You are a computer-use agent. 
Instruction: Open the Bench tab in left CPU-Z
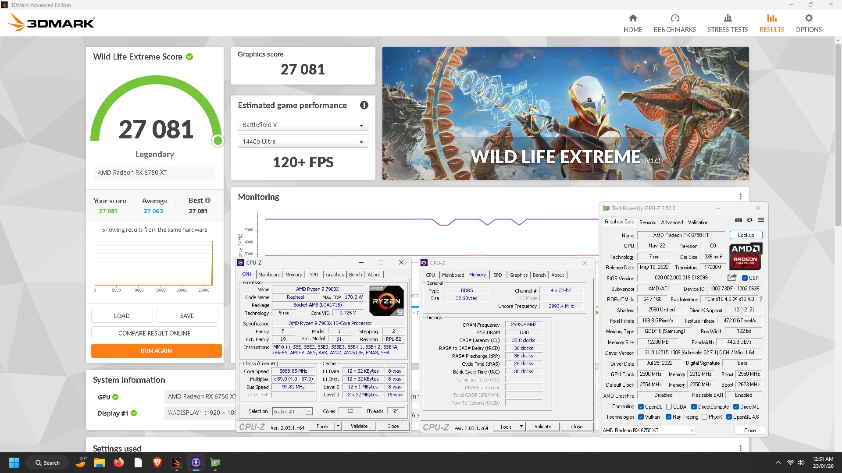(355, 275)
